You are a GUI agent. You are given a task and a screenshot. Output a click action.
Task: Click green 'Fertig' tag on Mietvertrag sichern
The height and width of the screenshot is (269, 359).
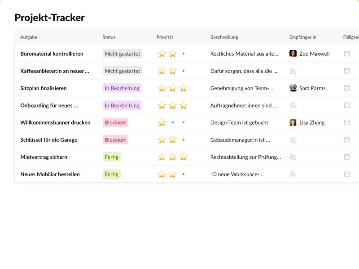pos(112,157)
